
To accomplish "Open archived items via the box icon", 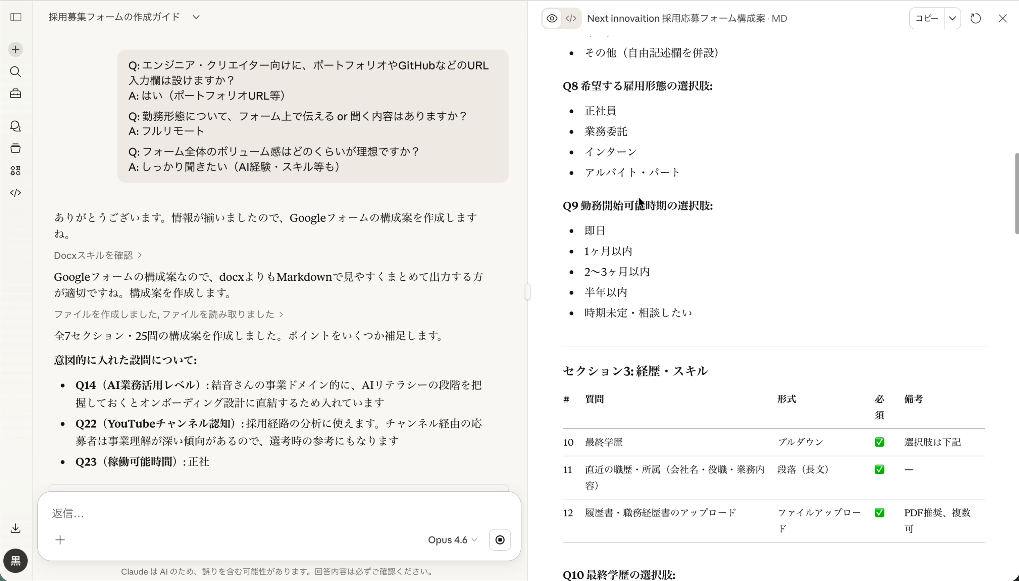I will pyautogui.click(x=16, y=148).
